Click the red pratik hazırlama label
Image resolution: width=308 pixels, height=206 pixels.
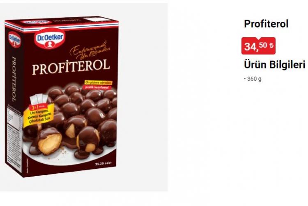[x=99, y=88]
